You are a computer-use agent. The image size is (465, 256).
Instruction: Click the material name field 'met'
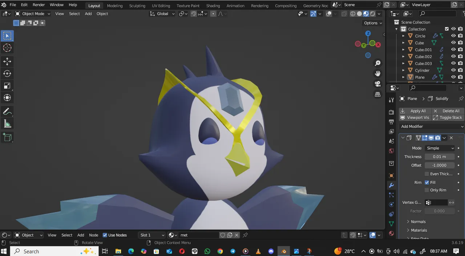pos(199,235)
